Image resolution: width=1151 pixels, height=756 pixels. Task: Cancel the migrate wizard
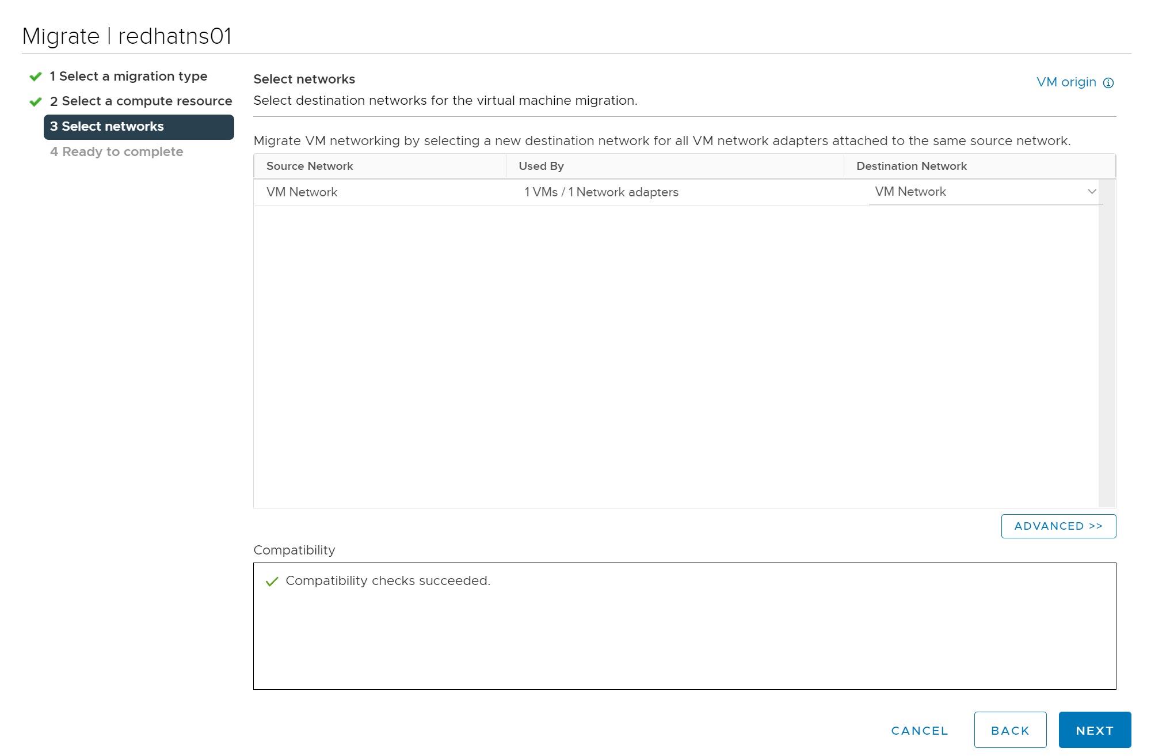coord(919,730)
